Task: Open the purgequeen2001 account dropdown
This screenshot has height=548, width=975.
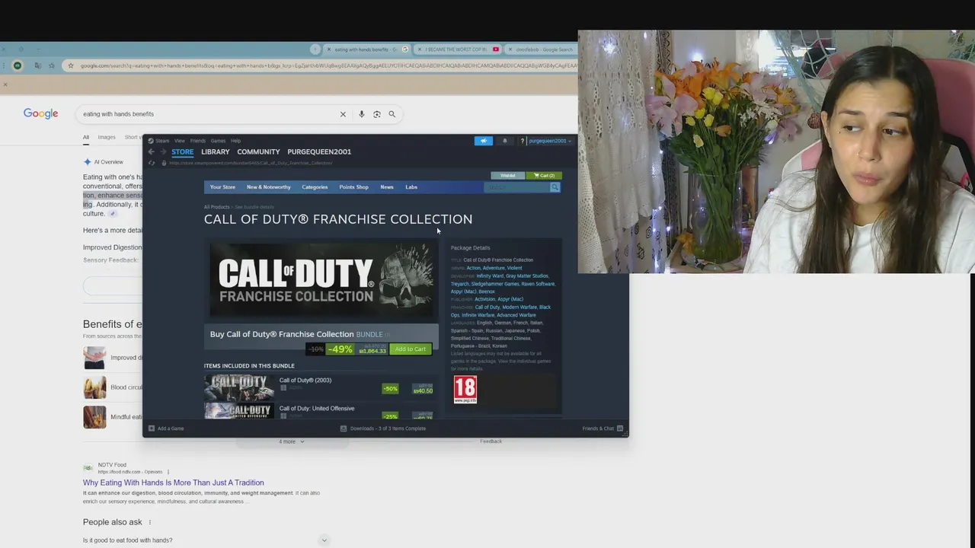Action: (549, 141)
